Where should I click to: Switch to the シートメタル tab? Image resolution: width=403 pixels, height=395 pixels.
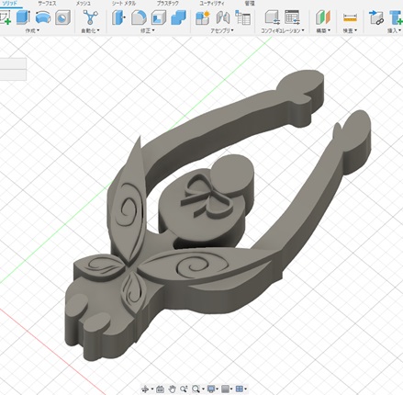point(124,4)
